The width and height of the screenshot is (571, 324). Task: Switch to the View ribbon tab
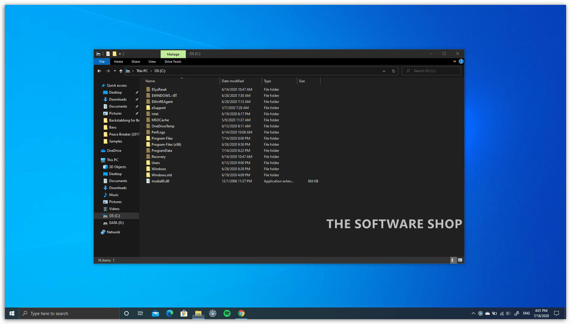[x=152, y=61]
